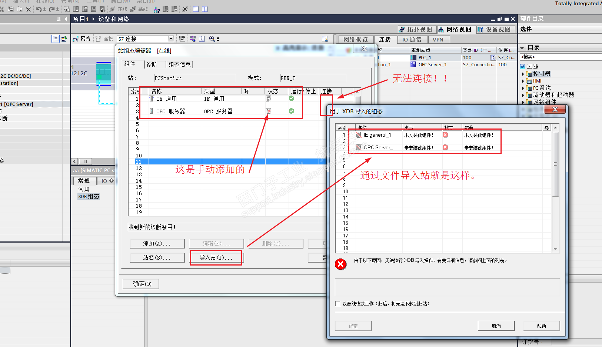
Task: Toggle the 过滤 filter checkbox in hardware catalog
Action: (x=523, y=66)
